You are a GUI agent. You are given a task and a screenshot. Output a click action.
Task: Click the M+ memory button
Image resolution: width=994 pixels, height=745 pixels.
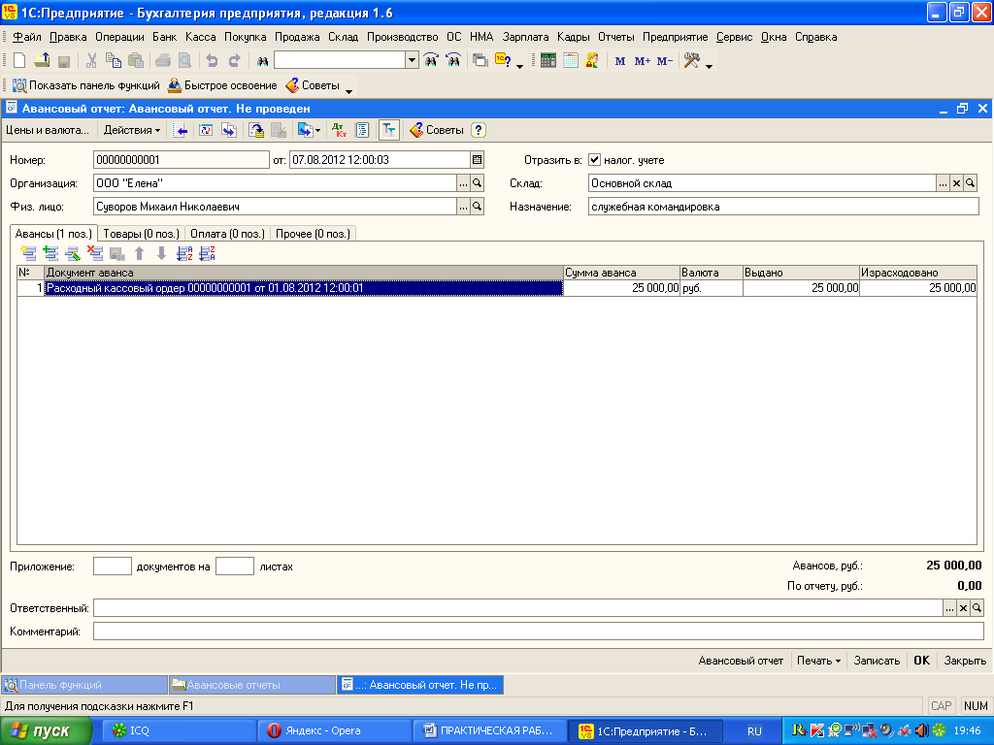pyautogui.click(x=643, y=61)
